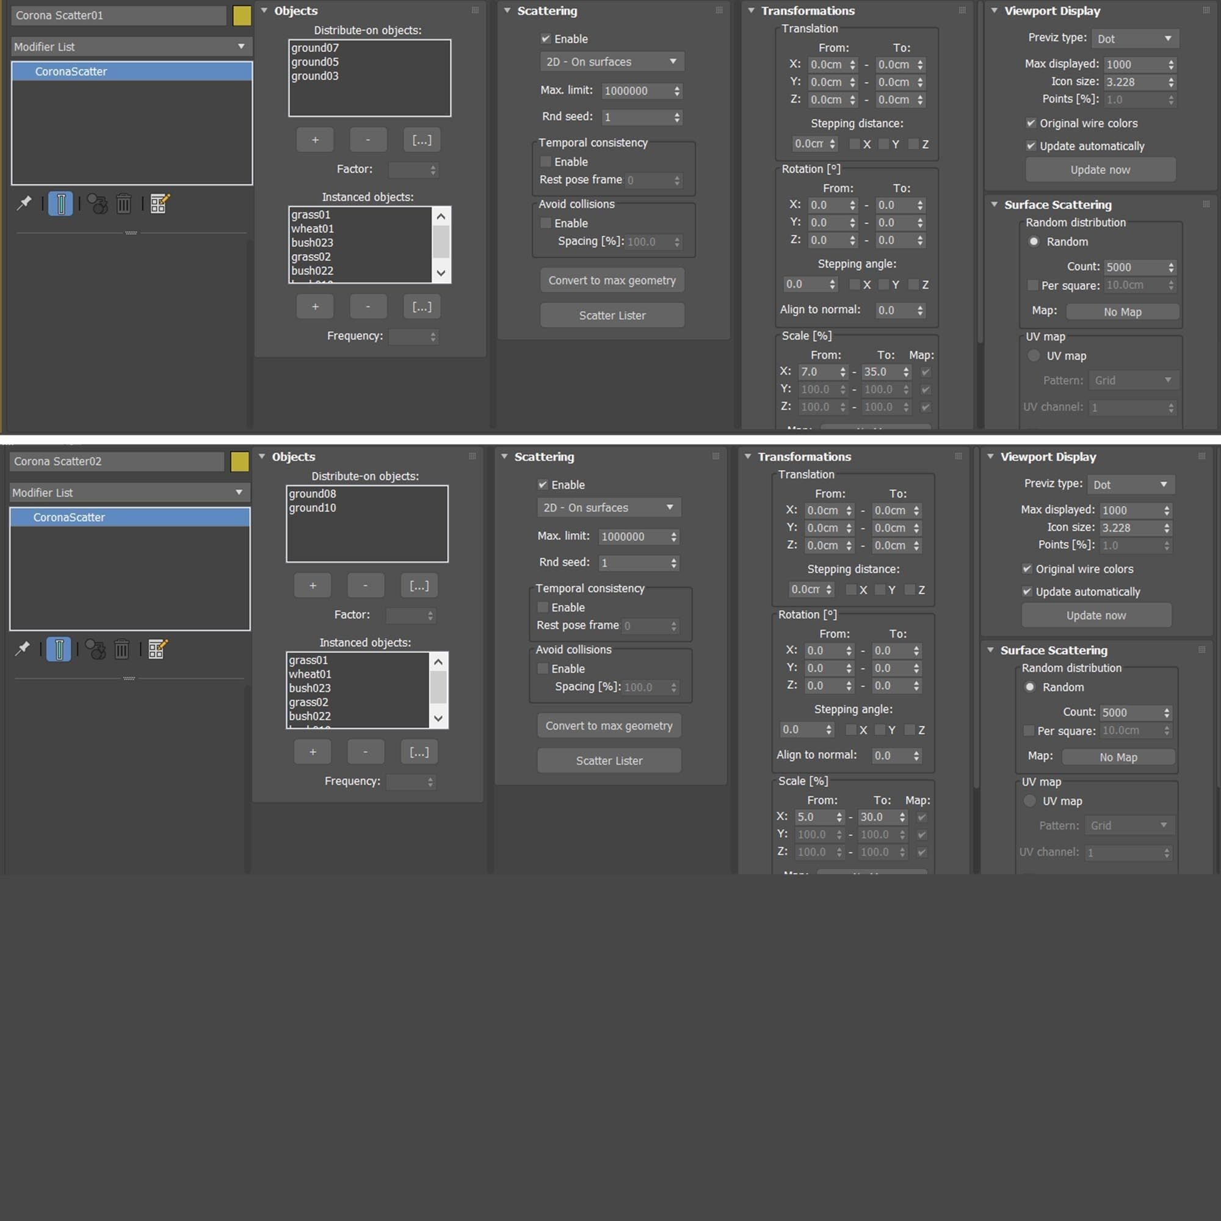Image resolution: width=1221 pixels, height=1221 pixels.
Task: Click Scatter Lister button in Scatter02 panel
Action: [609, 760]
